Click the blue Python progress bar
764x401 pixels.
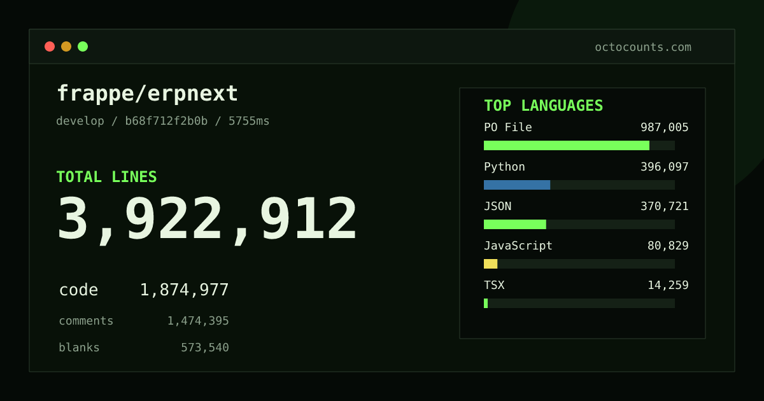517,185
